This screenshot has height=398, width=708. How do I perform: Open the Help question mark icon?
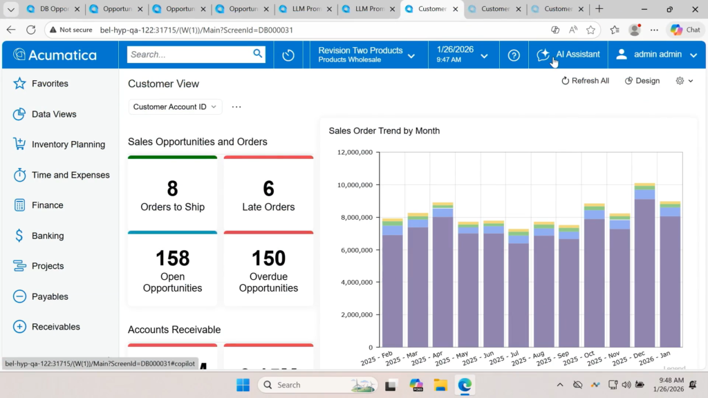[x=514, y=55]
